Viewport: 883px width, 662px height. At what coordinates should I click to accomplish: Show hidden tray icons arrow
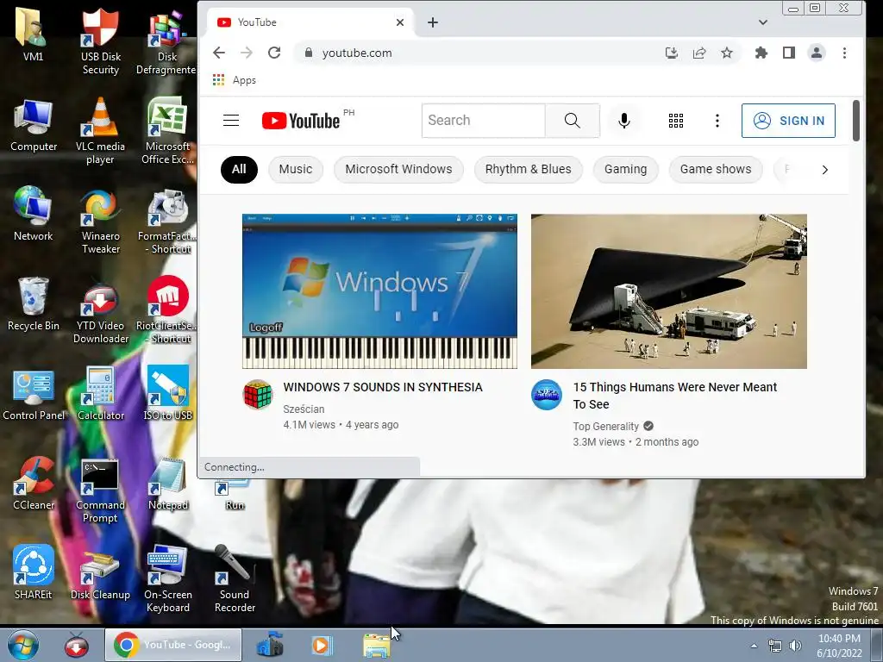point(754,646)
